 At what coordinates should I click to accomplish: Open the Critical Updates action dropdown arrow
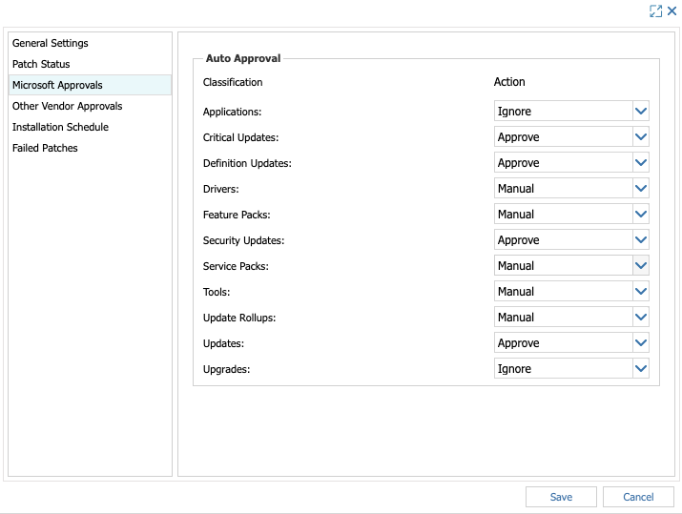point(641,137)
